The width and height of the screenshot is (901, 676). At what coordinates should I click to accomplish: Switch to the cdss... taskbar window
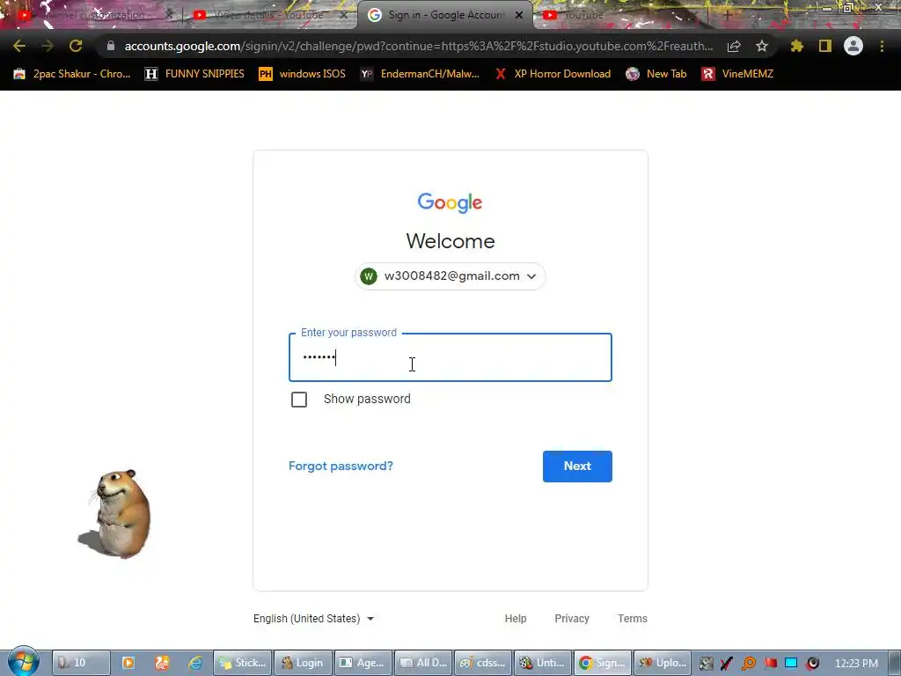click(483, 663)
